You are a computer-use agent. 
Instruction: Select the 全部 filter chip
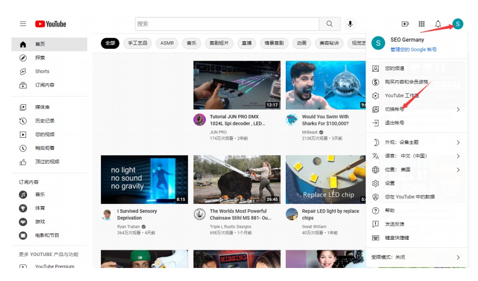[110, 43]
